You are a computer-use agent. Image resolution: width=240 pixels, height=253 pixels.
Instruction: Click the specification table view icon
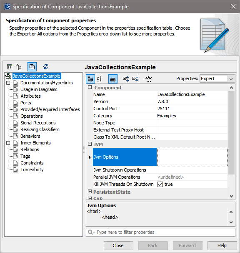pos(10,67)
